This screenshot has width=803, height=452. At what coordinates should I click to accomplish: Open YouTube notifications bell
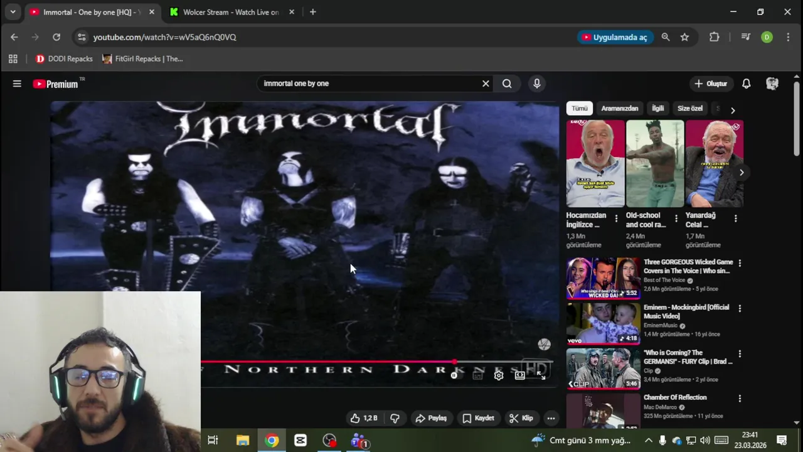(x=747, y=83)
